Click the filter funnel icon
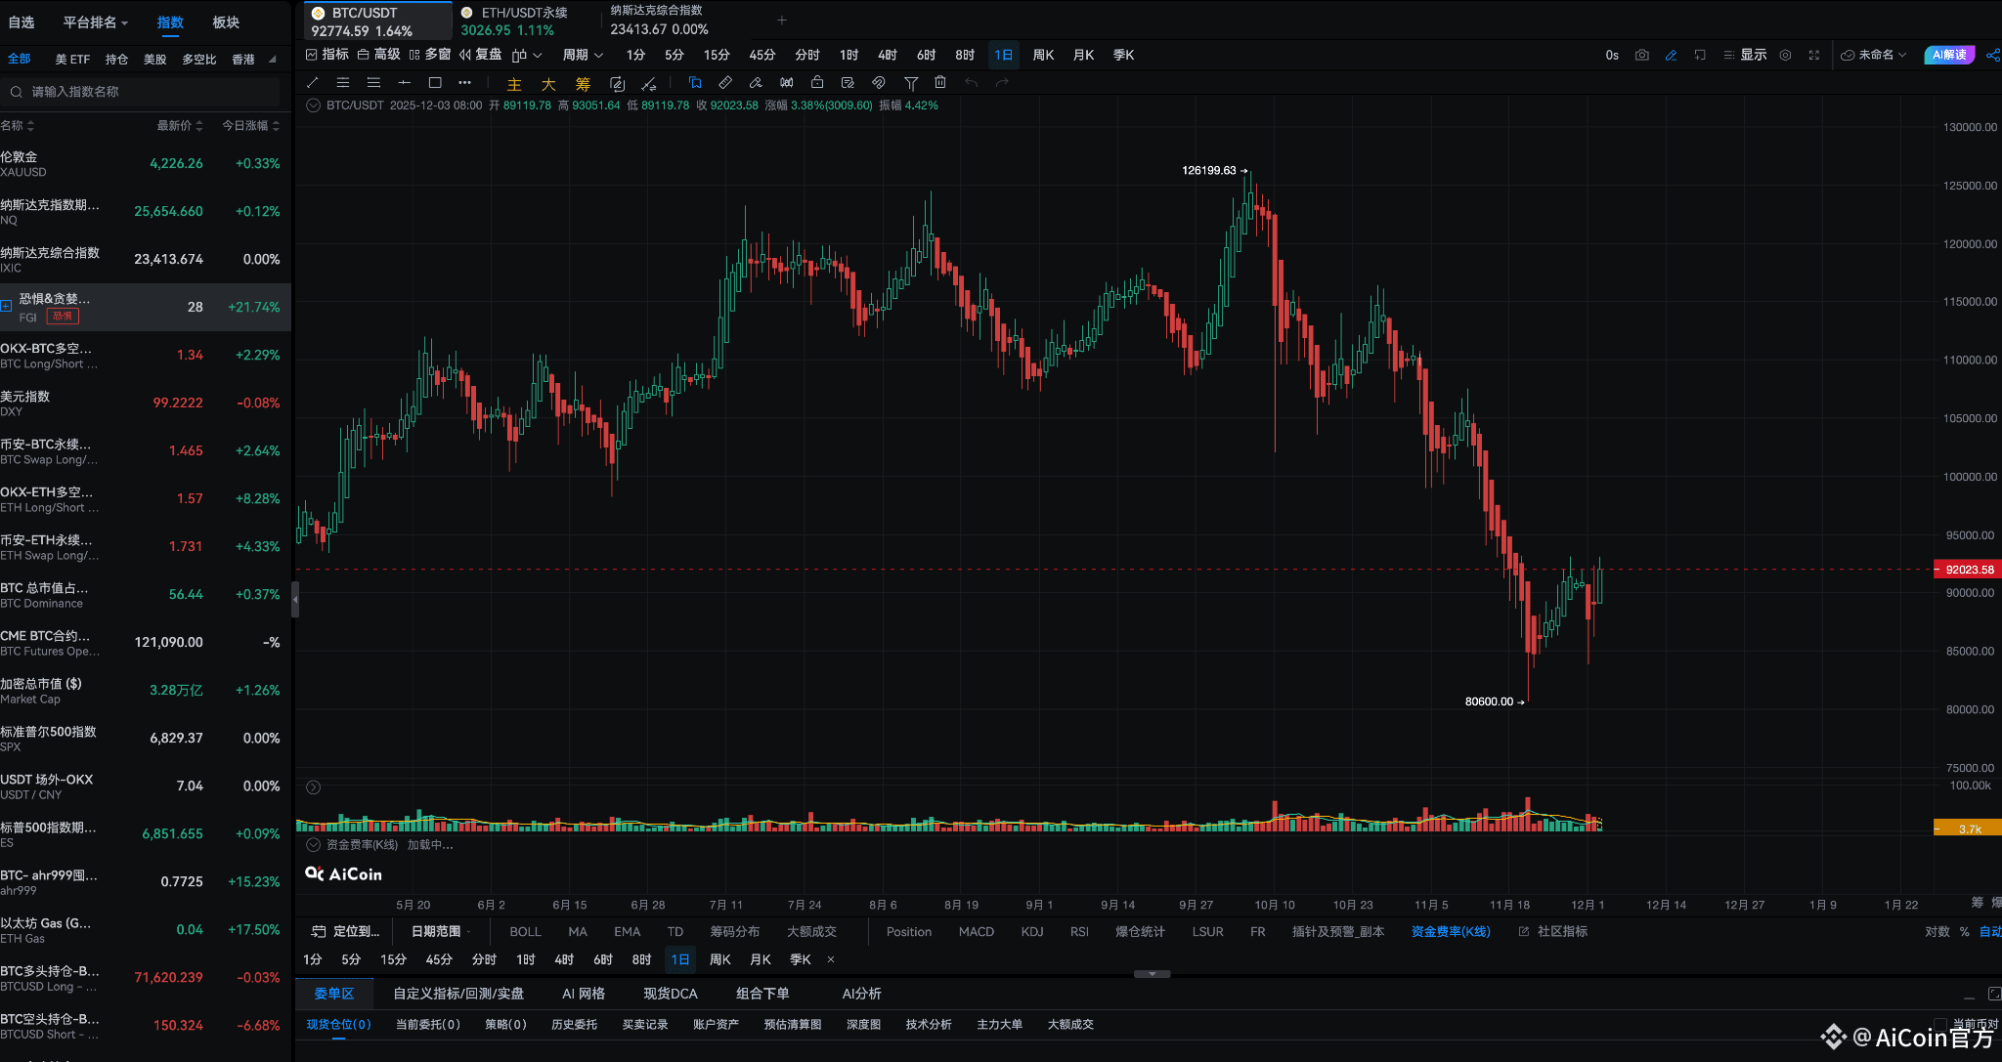 coord(911,83)
